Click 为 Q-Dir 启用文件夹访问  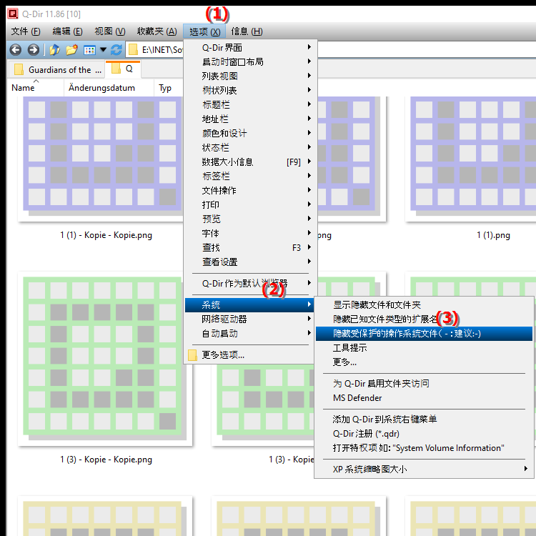tap(424, 384)
